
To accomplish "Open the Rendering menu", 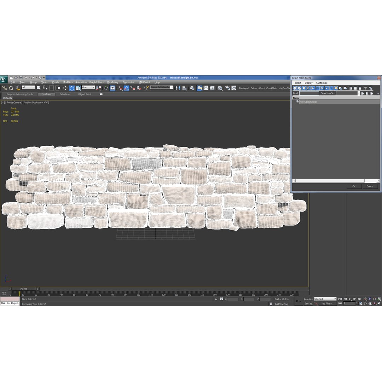I will [x=112, y=82].
